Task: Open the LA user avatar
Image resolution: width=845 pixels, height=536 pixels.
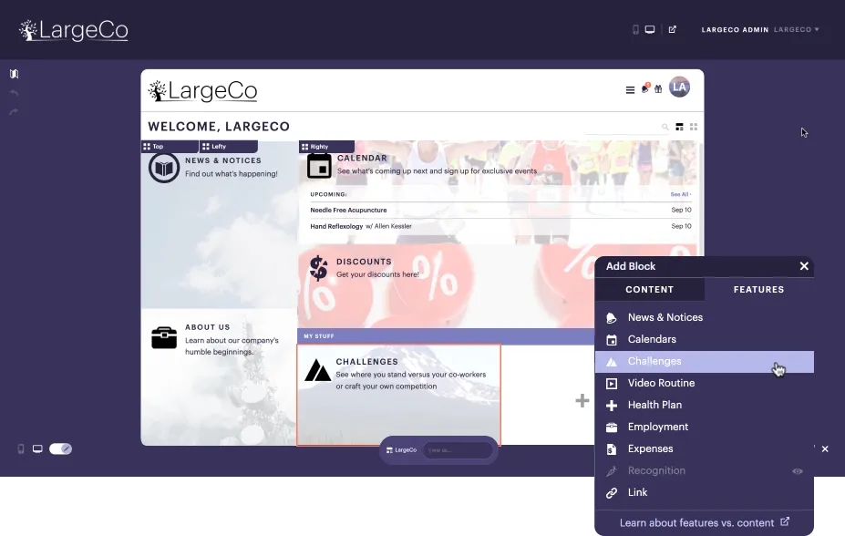Action: [680, 88]
